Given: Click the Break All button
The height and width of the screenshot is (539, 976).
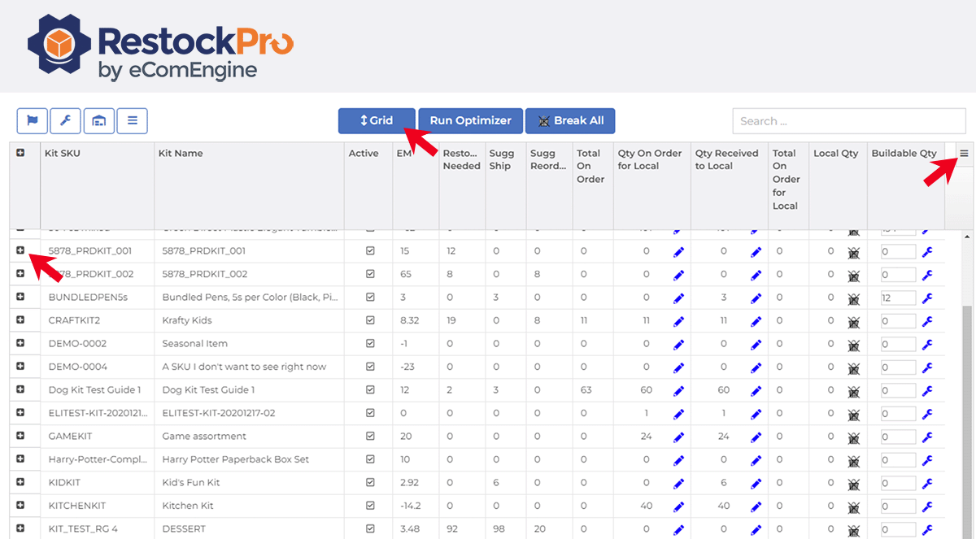Looking at the screenshot, I should [570, 121].
